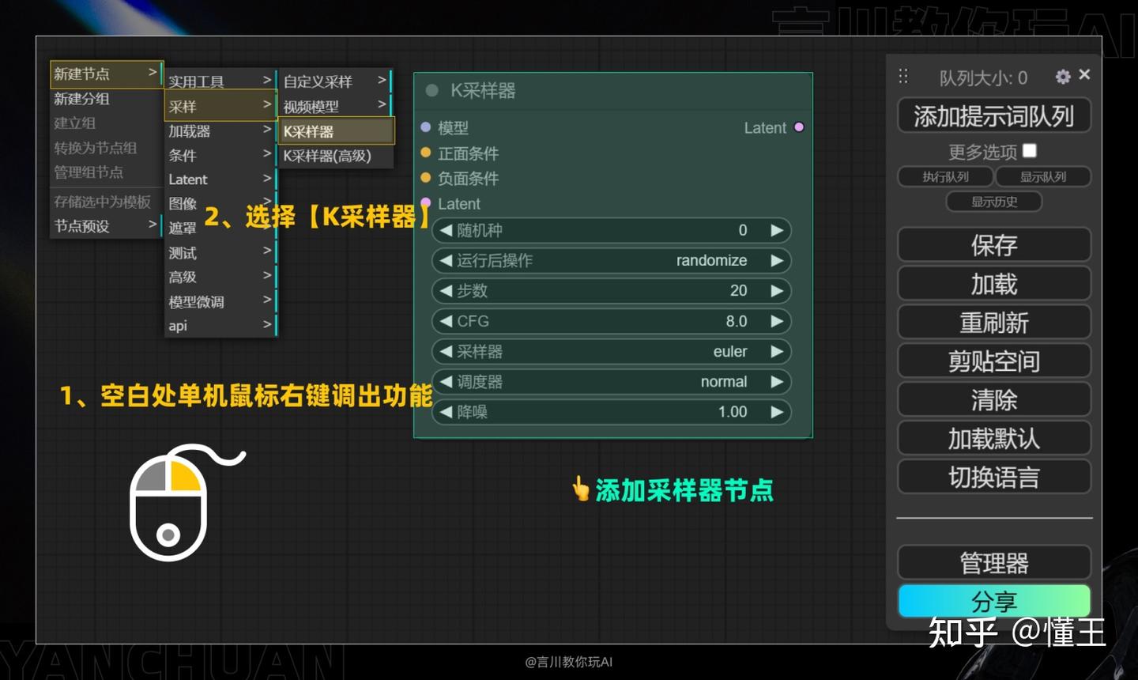Viewport: 1138px width, 680px height.
Task: Click the 模型 input connector dot
Action: [x=426, y=127]
